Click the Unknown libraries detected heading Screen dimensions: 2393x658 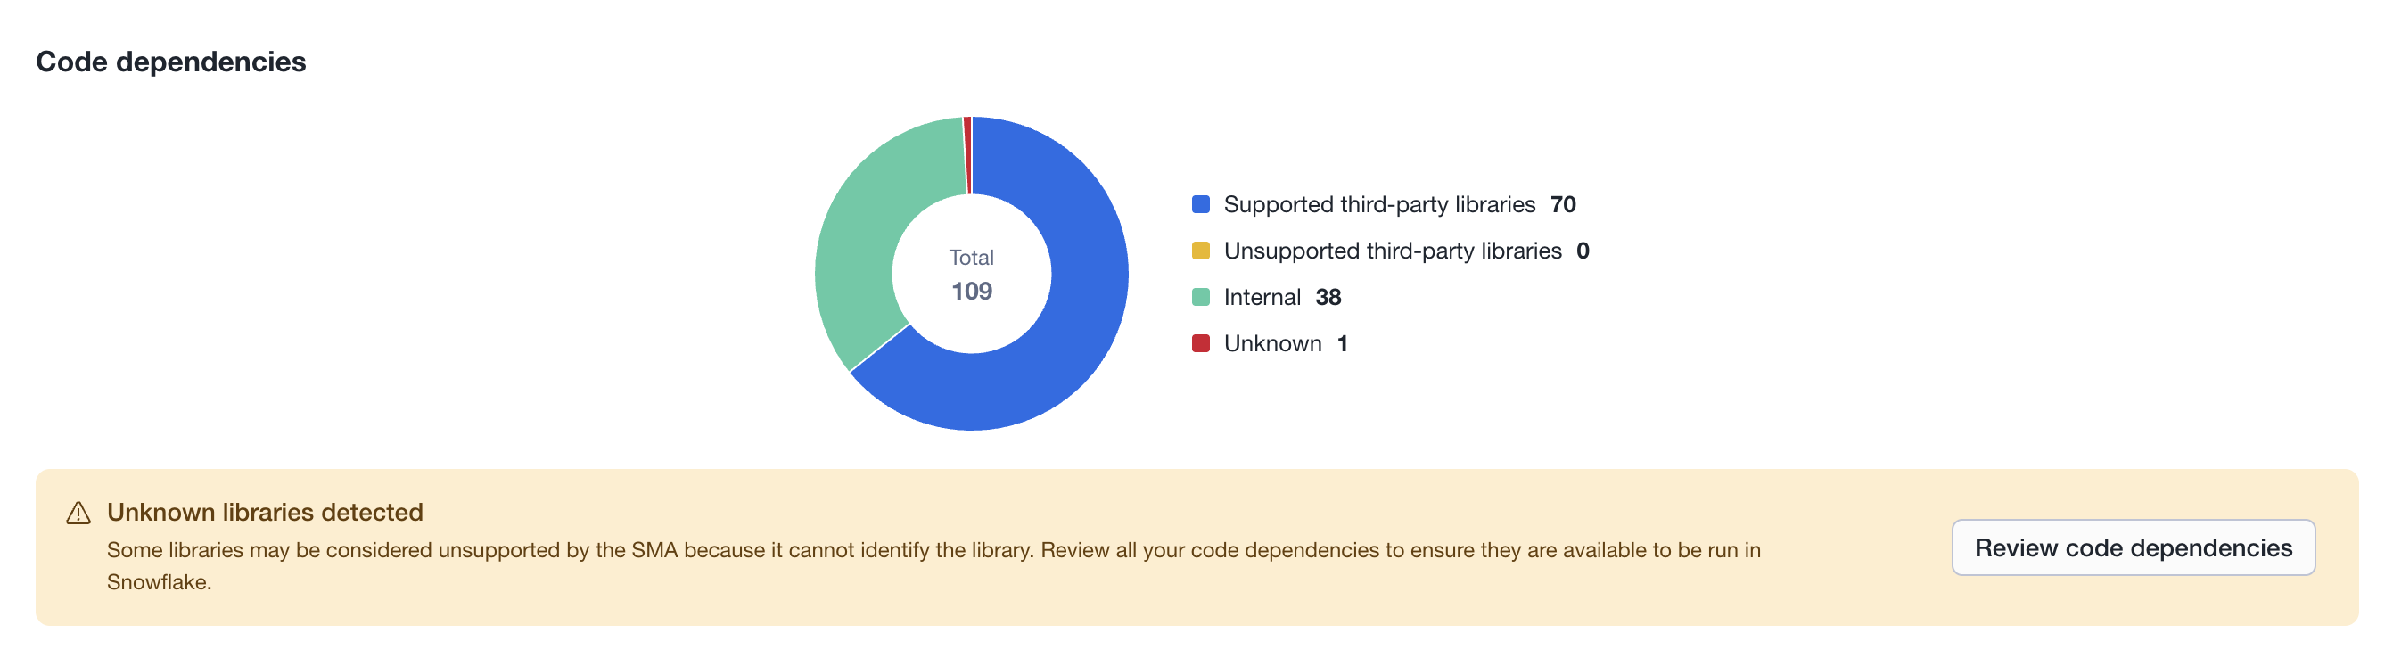point(266,512)
